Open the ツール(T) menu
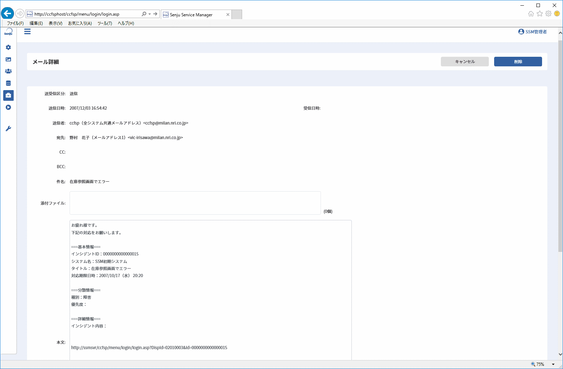563x369 pixels. 105,23
